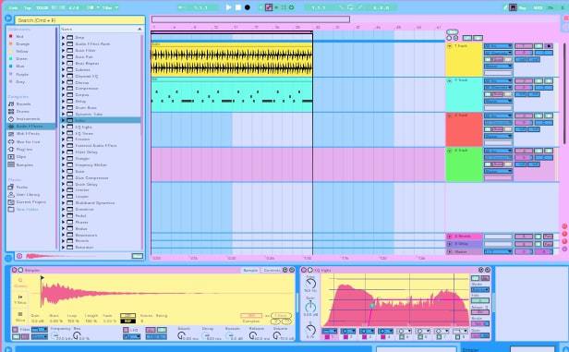The height and width of the screenshot is (352, 569).
Task: Click the Add Folder entry
Action: (x=23, y=210)
